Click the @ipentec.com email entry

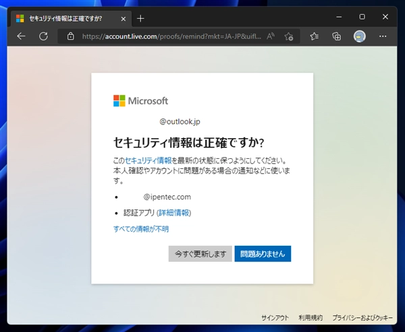(x=167, y=197)
